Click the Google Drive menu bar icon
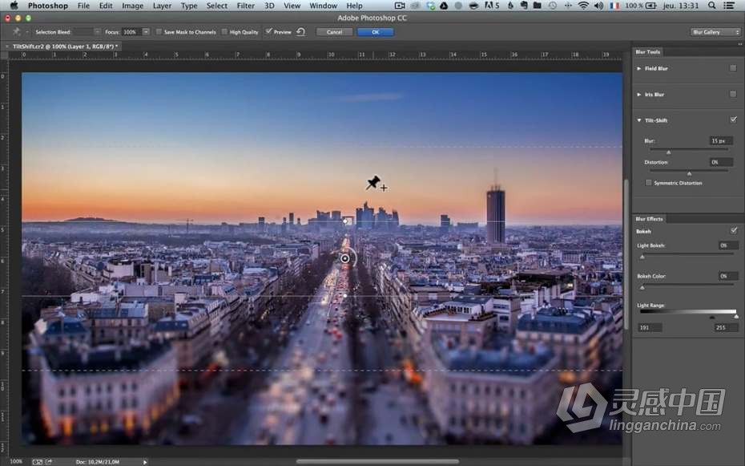This screenshot has height=466, width=745. [444, 6]
